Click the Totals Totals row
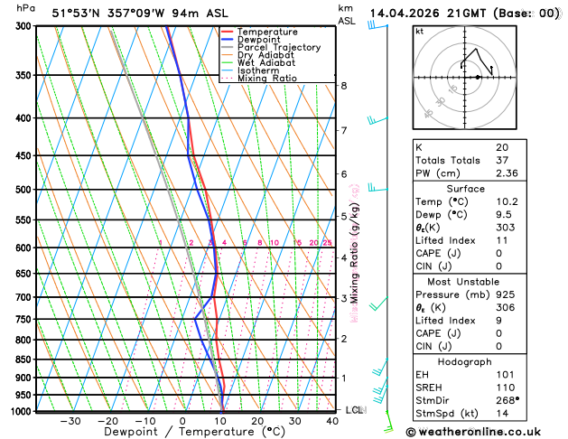This screenshot has width=568, height=439. click(470, 161)
